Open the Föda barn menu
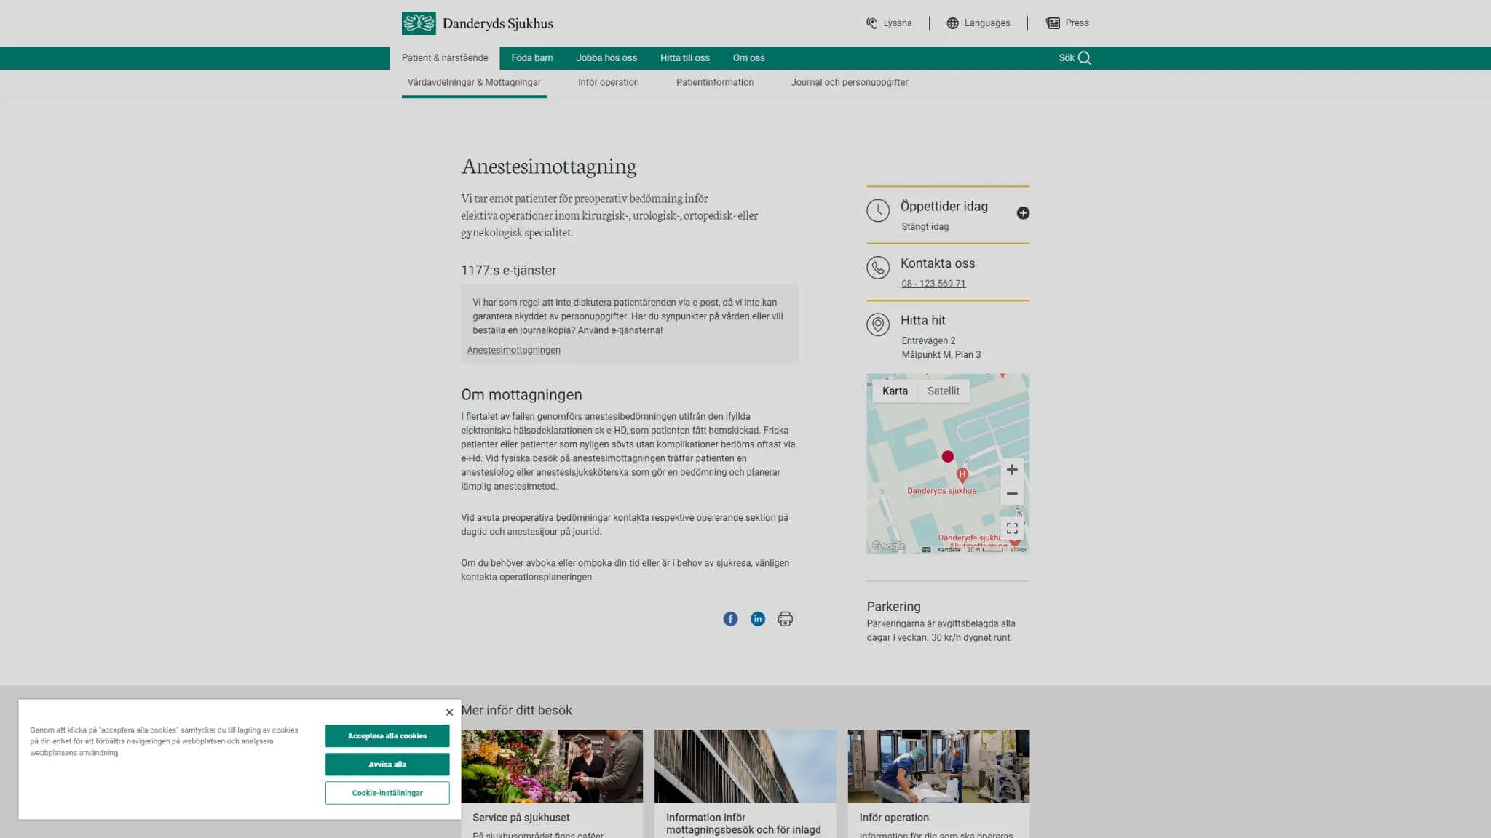 532,58
